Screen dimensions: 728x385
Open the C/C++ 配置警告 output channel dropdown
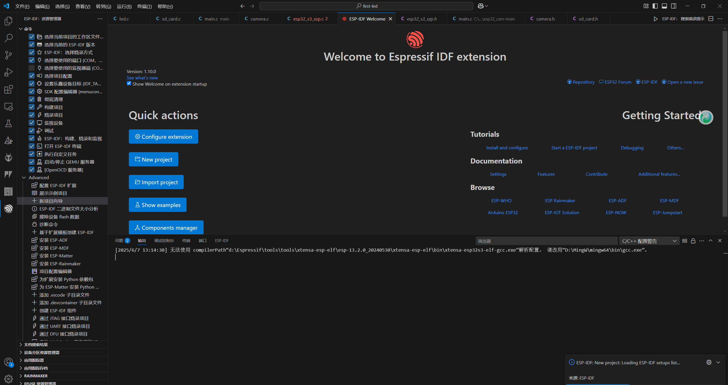pos(649,241)
